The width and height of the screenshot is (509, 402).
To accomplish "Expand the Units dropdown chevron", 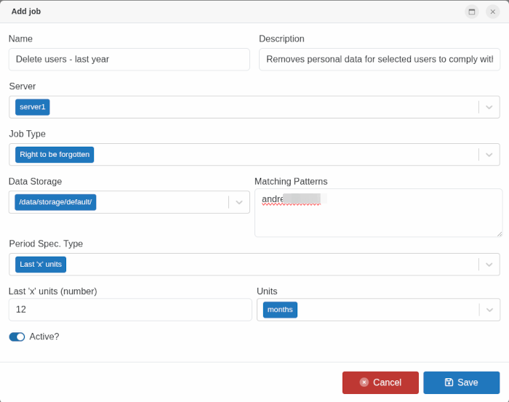I will coord(489,310).
